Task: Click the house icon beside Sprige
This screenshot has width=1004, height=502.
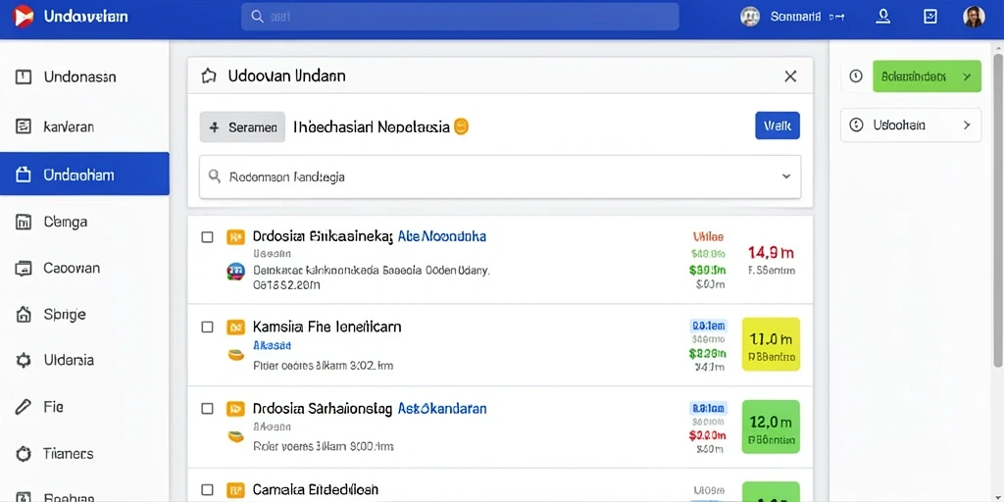Action: pyautogui.click(x=24, y=315)
